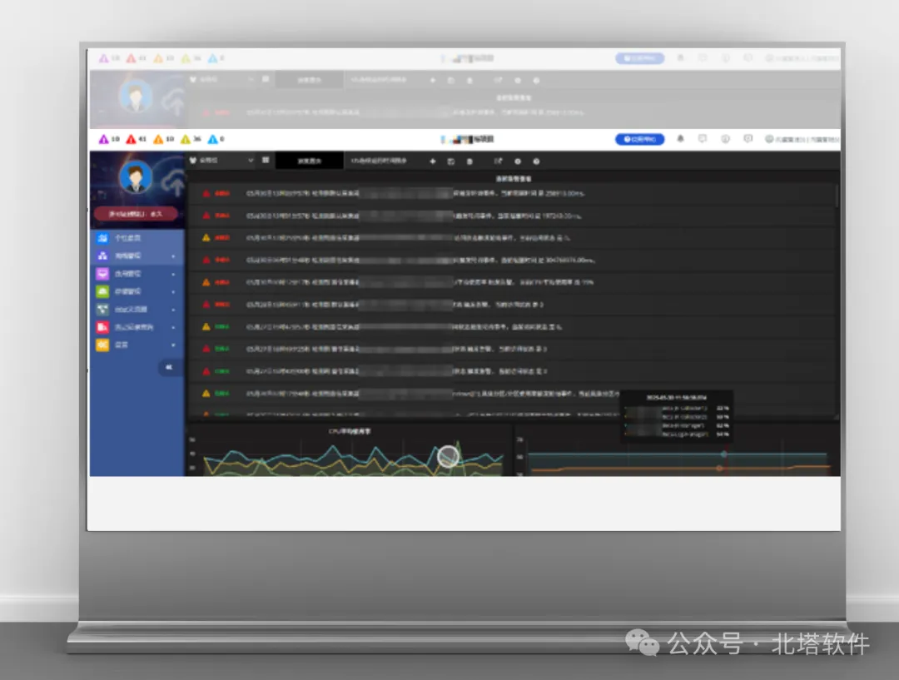Viewport: 899px width, 680px height.
Task: Click the alert list vertical scrollbar
Action: pyautogui.click(x=837, y=195)
